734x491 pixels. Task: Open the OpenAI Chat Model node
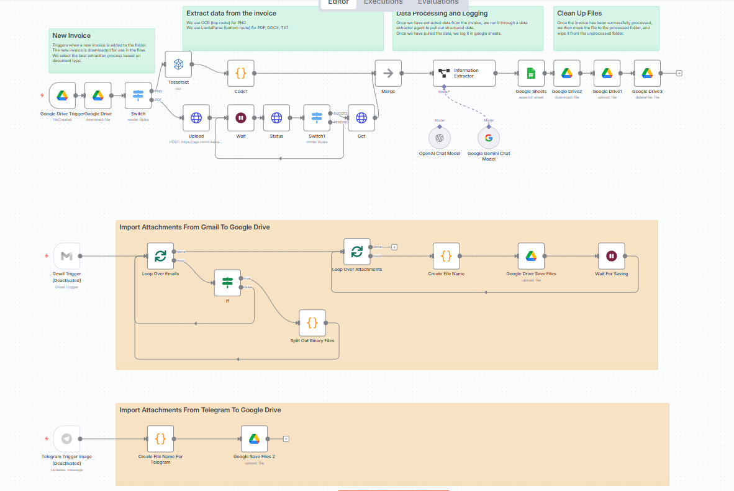point(440,138)
